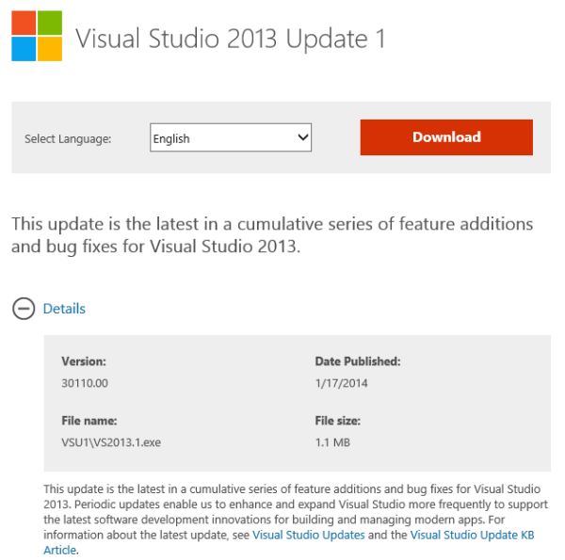Click the Date Published value 1/17/2014
Screen dimensions: 565x560
pos(341,382)
